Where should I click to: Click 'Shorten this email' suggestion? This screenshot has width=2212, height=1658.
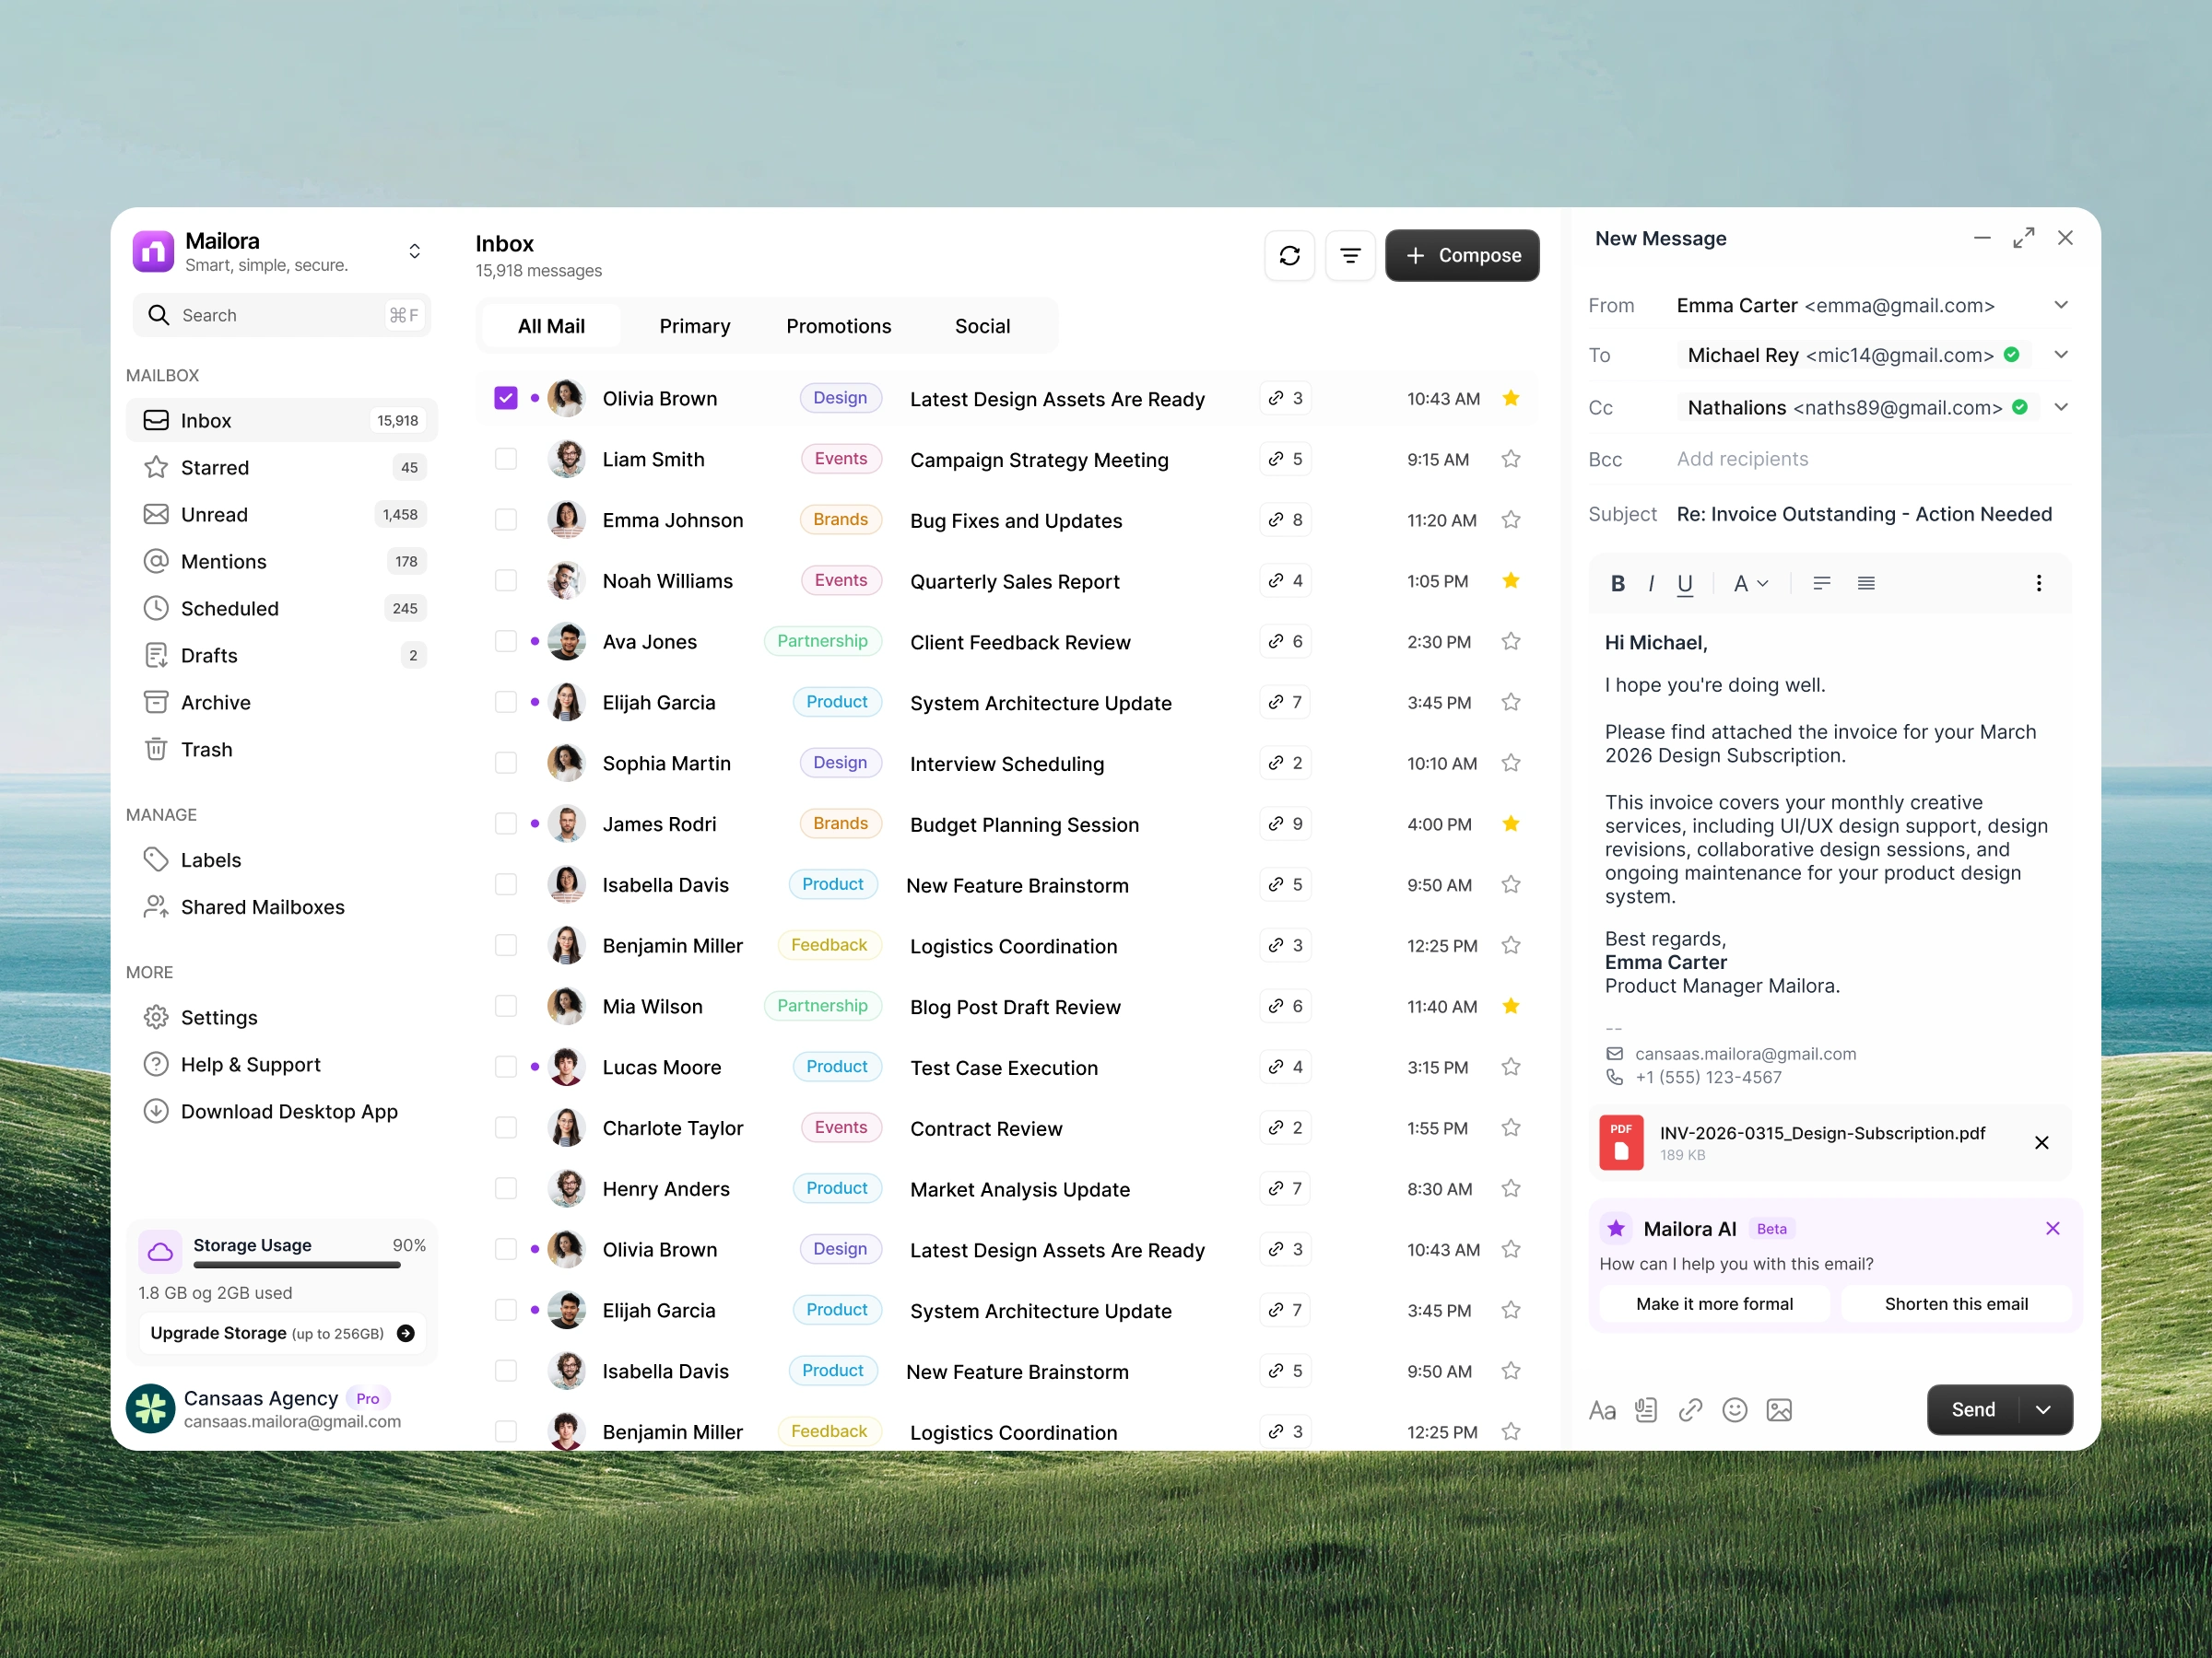[x=1956, y=1304]
